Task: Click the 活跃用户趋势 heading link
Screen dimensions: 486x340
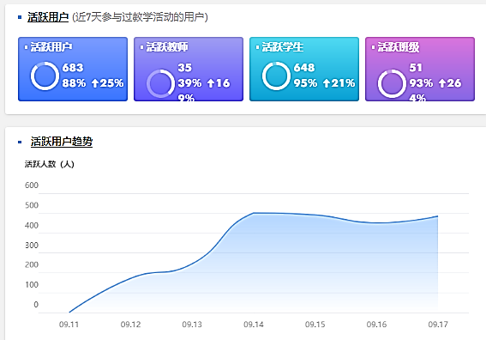Action: click(x=62, y=142)
